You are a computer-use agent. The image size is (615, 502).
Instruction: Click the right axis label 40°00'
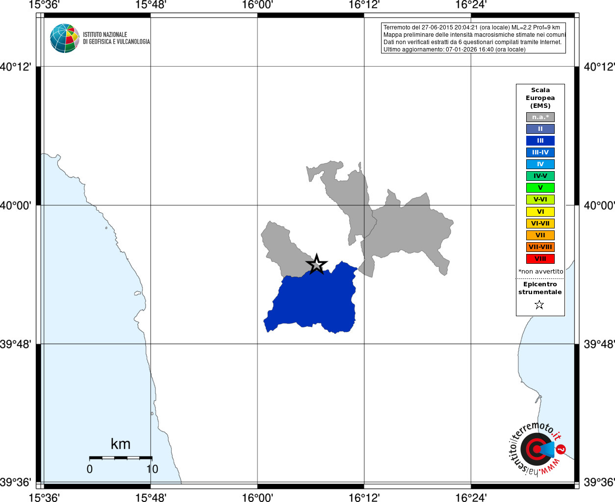(x=599, y=205)
